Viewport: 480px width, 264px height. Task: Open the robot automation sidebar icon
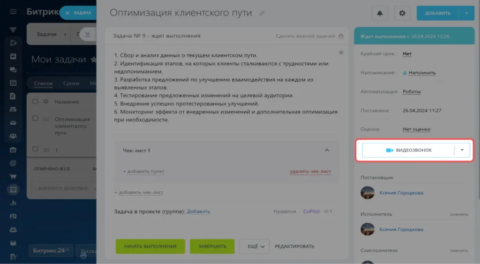[x=13, y=229]
